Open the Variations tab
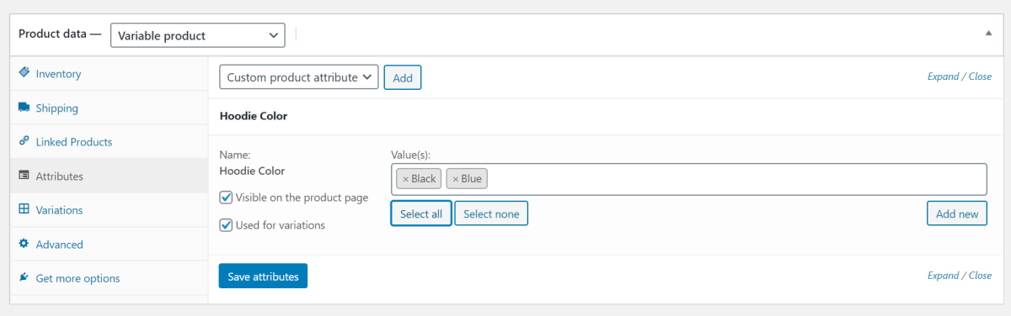 click(109, 210)
